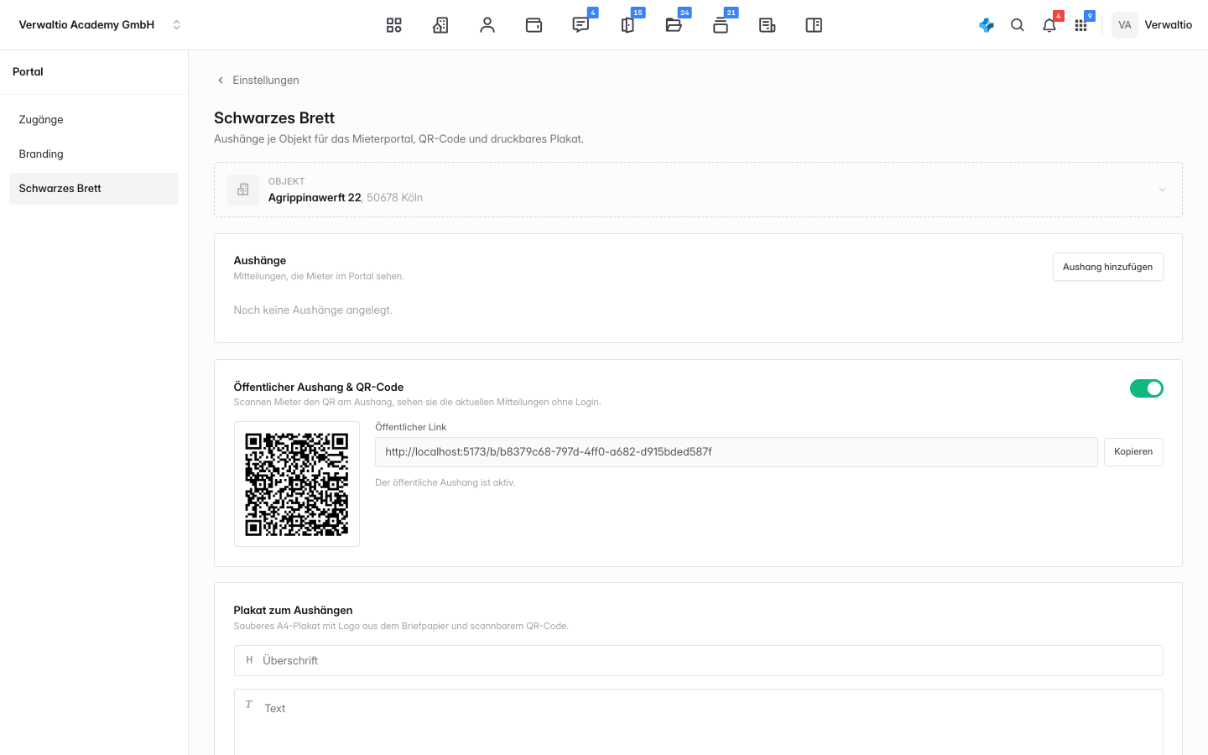
Task: Click the Verwaltio user name
Action: click(1169, 25)
